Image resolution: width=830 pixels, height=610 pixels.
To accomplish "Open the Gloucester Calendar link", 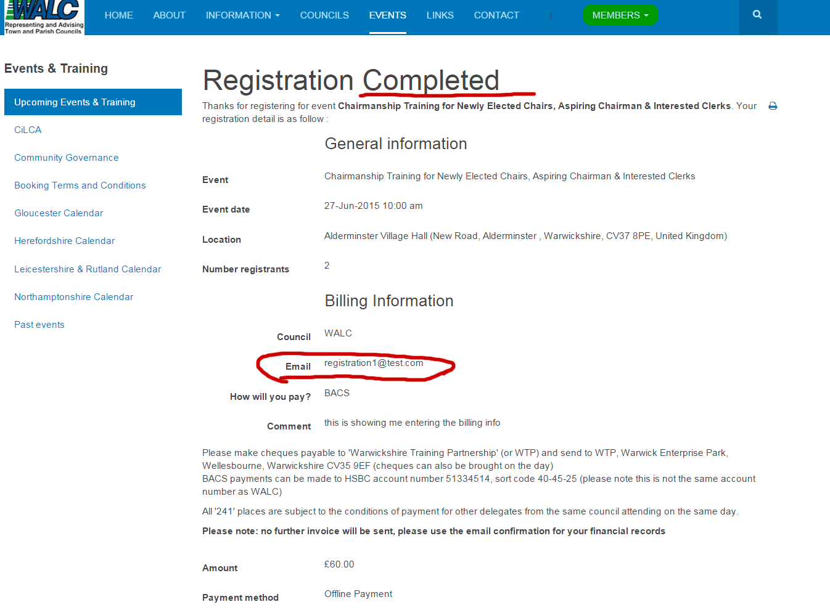I will pyautogui.click(x=59, y=213).
